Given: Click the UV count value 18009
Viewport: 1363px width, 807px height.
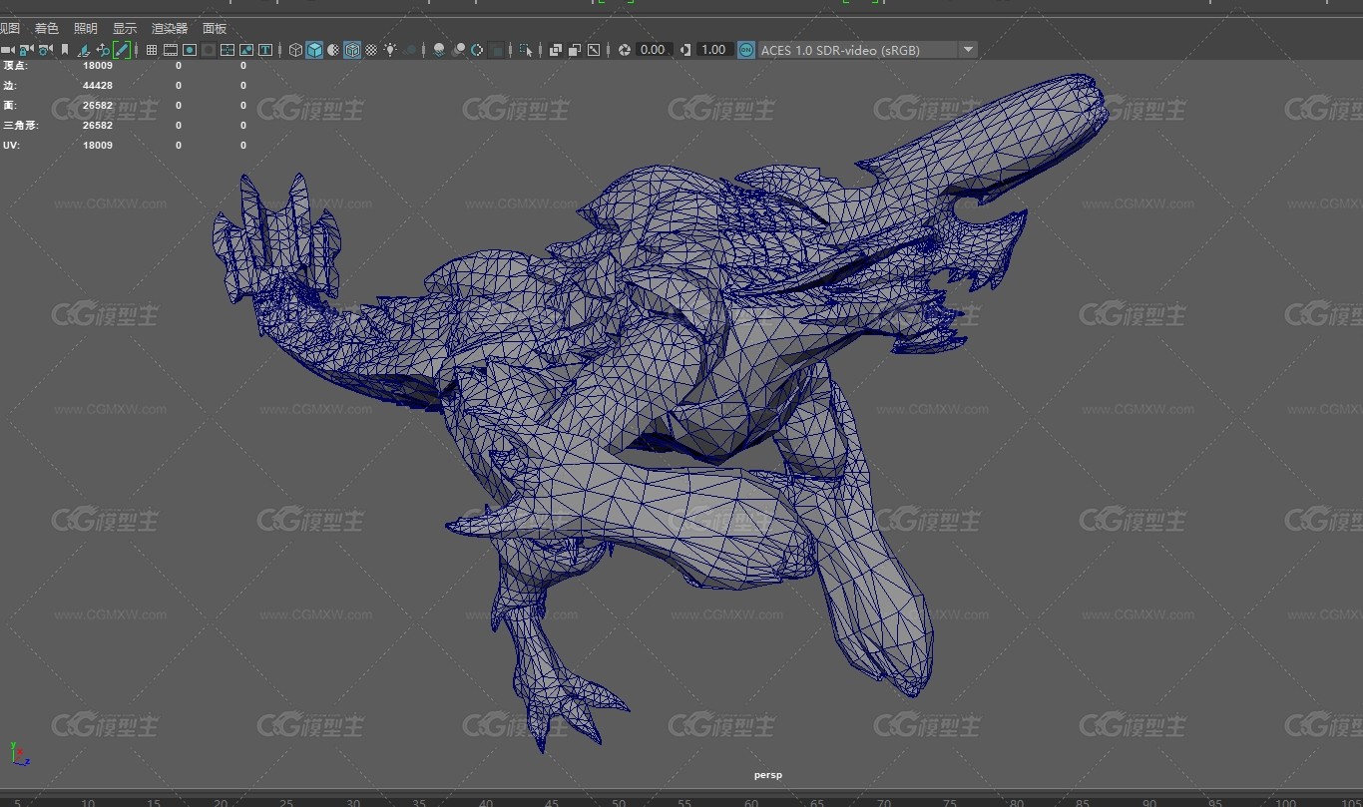Looking at the screenshot, I should [x=98, y=146].
